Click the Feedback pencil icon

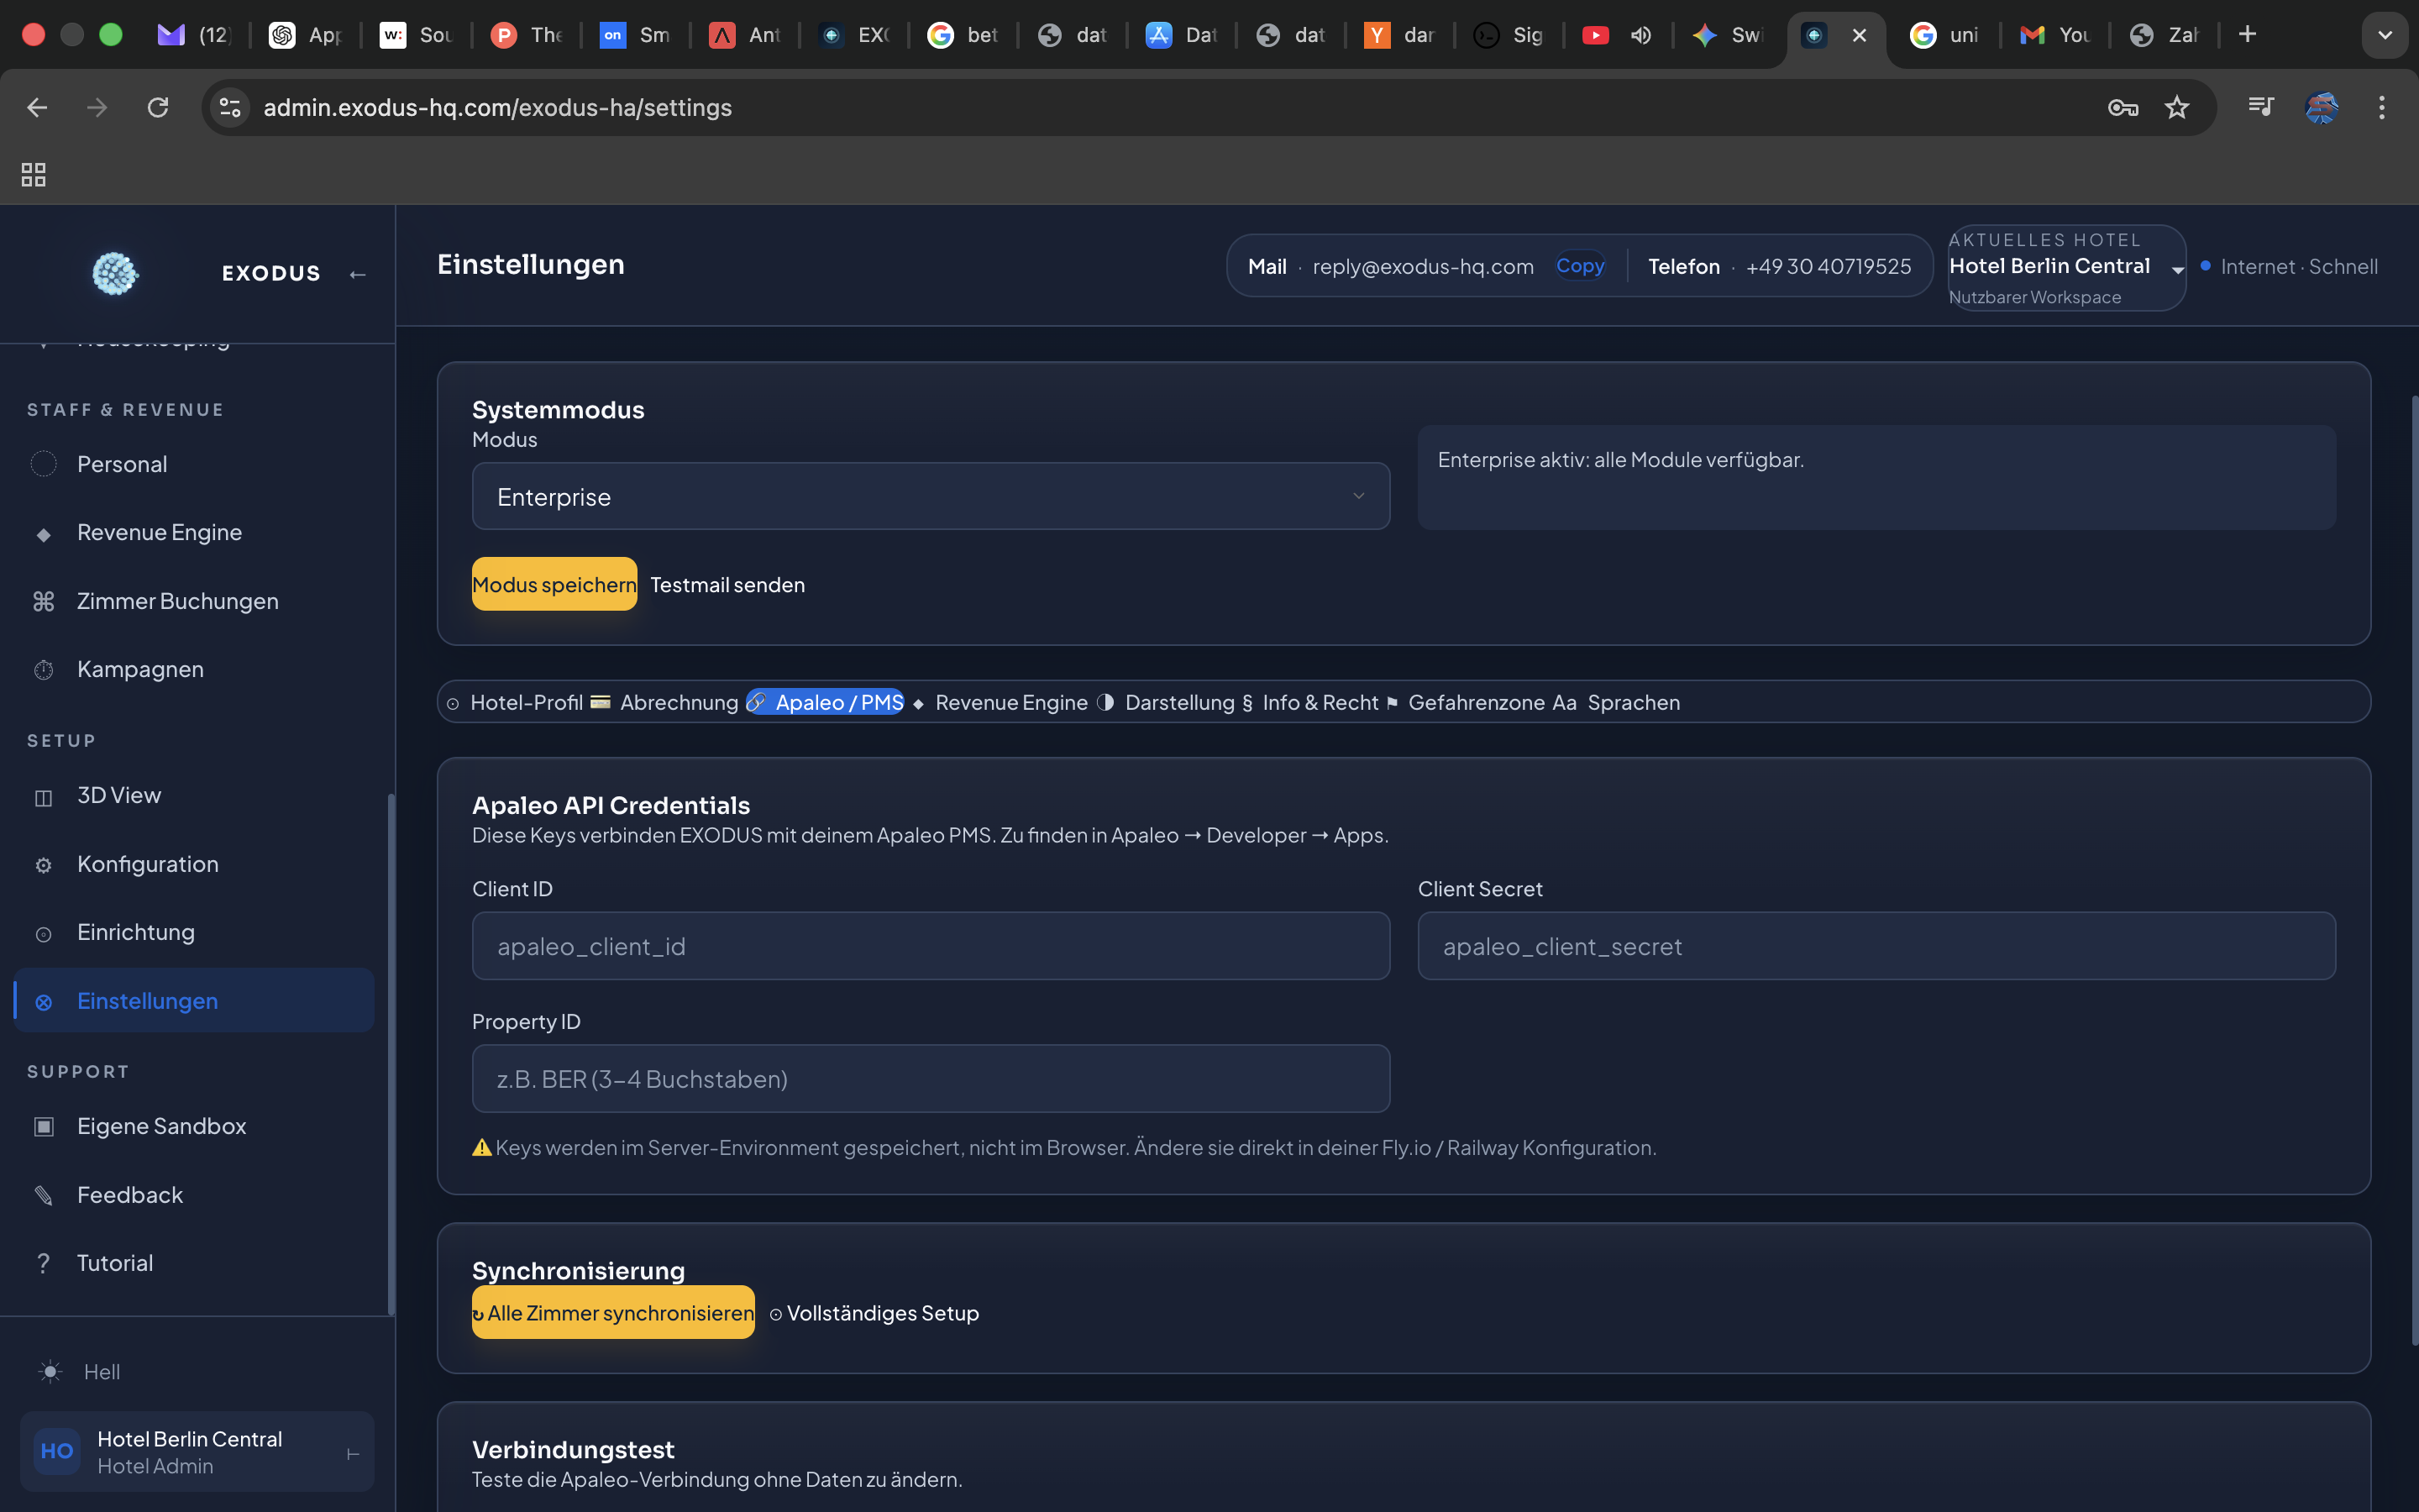click(43, 1195)
